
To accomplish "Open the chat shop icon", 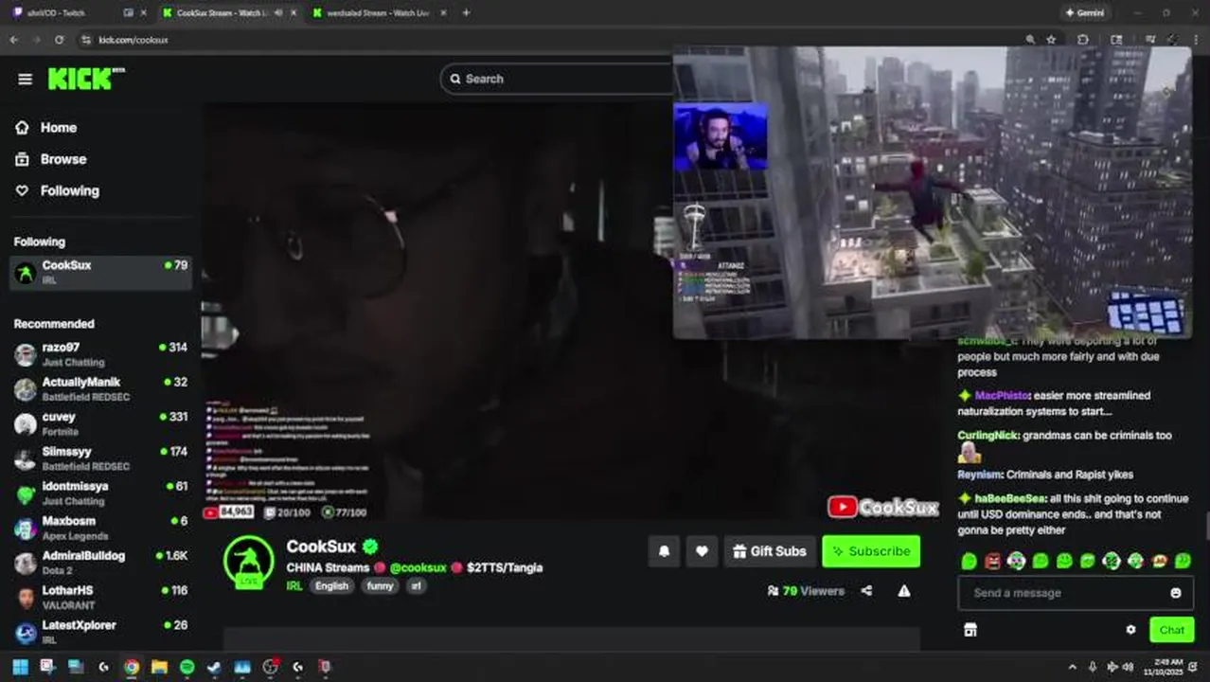I will [x=970, y=630].
